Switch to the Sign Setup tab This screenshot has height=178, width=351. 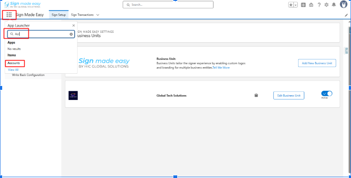pyautogui.click(x=58, y=15)
